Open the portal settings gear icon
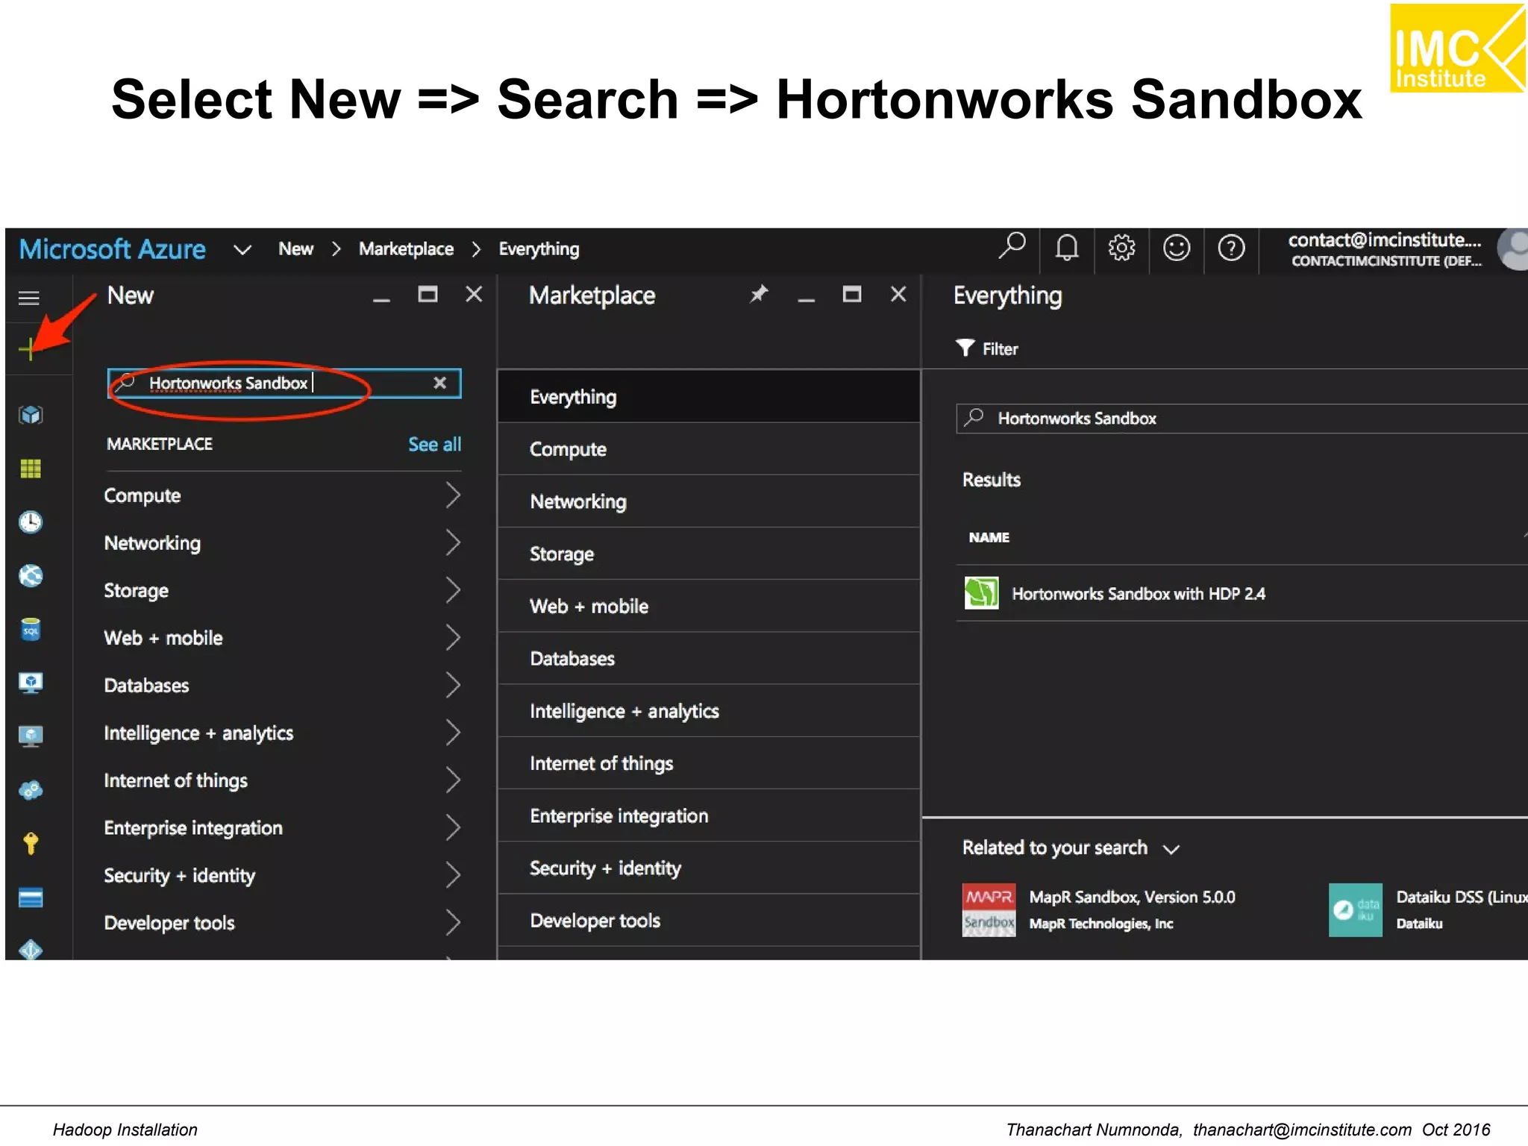1528x1146 pixels. coord(1121,247)
